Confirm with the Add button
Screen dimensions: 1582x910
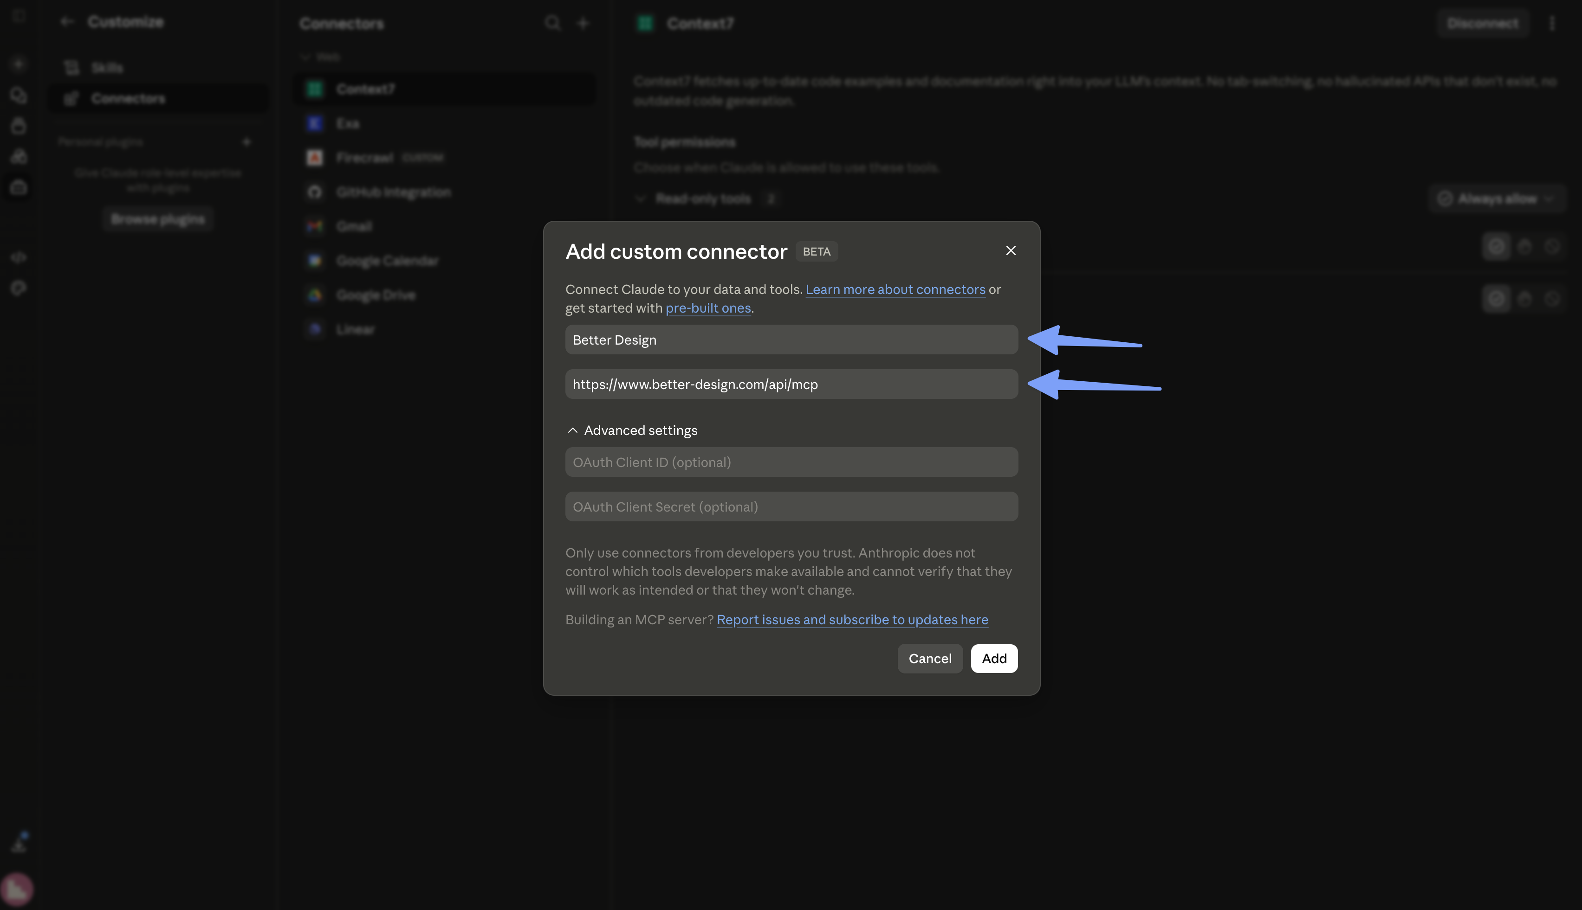(994, 659)
